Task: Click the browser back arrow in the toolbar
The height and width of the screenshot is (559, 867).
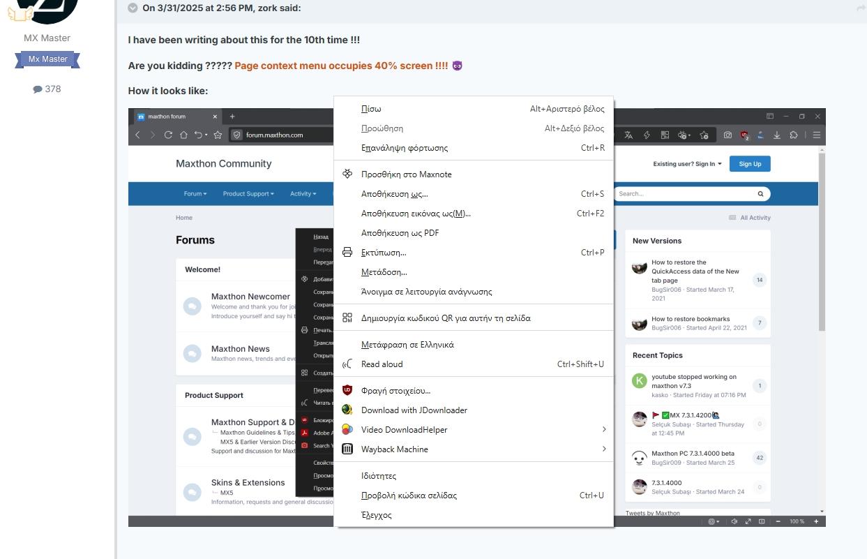Action: point(137,135)
